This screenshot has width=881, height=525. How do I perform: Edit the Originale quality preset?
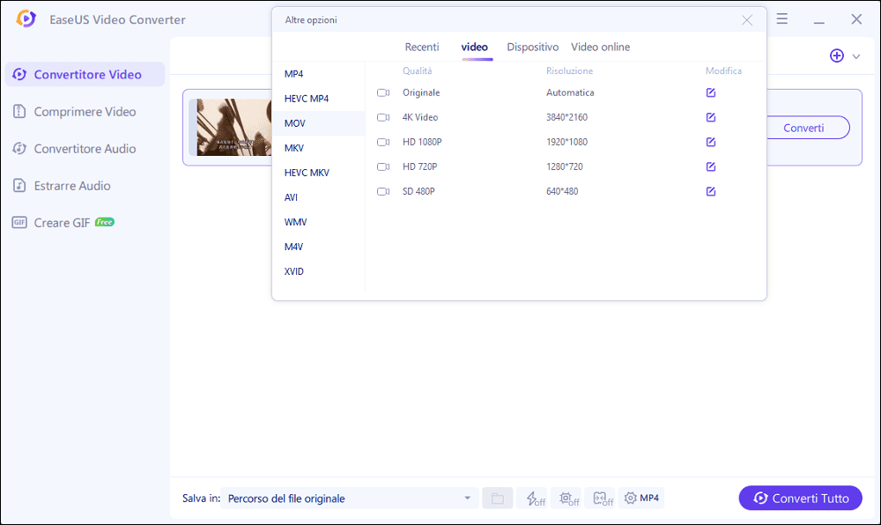[x=711, y=92]
